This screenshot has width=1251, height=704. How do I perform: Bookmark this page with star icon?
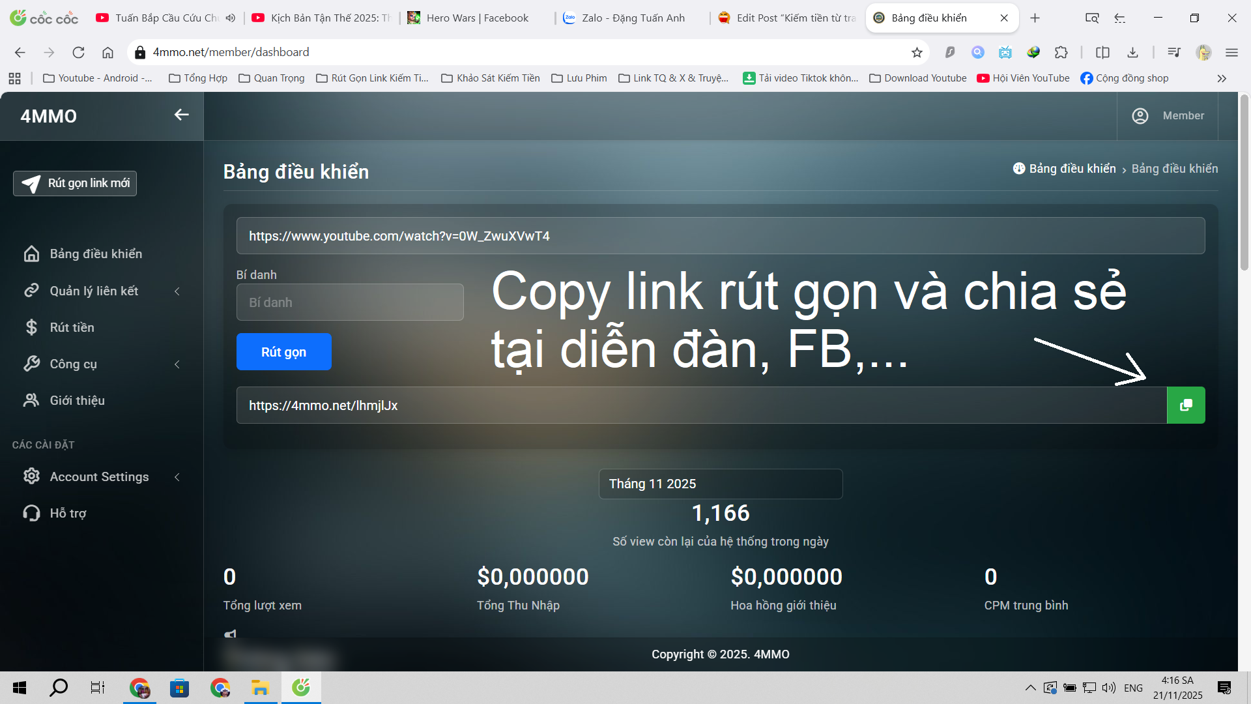pyautogui.click(x=917, y=52)
